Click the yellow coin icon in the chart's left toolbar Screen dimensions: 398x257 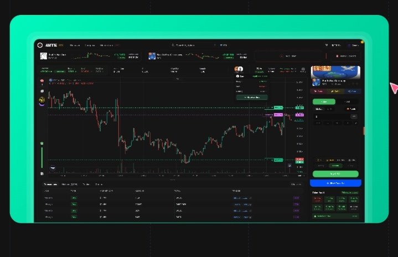coord(42,100)
